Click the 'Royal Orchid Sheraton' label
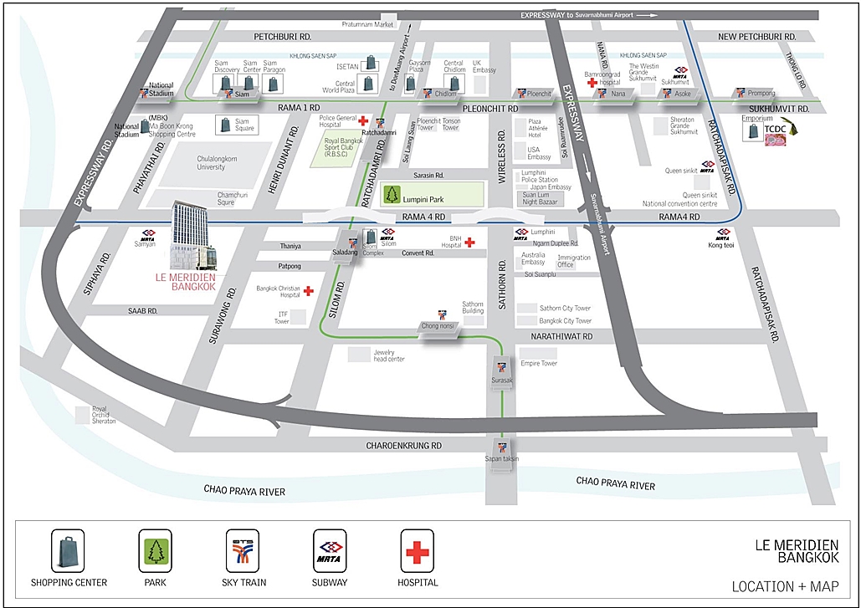Image resolution: width=861 pixels, height=608 pixels. [x=104, y=415]
